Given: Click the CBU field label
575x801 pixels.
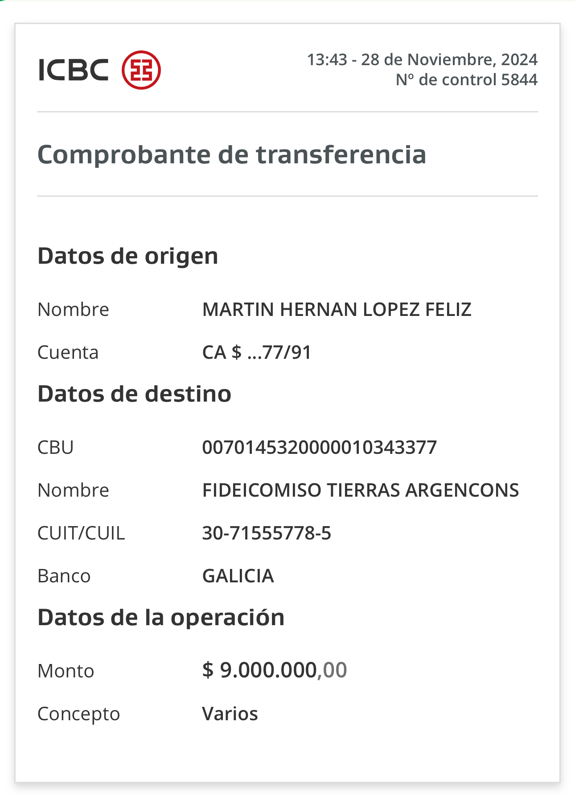Looking at the screenshot, I should pos(56,447).
